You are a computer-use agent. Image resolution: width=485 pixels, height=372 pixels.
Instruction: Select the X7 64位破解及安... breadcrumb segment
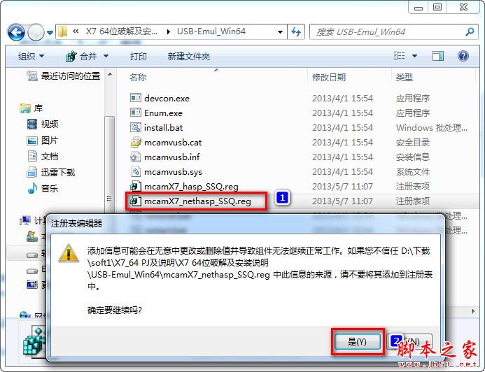(x=122, y=31)
